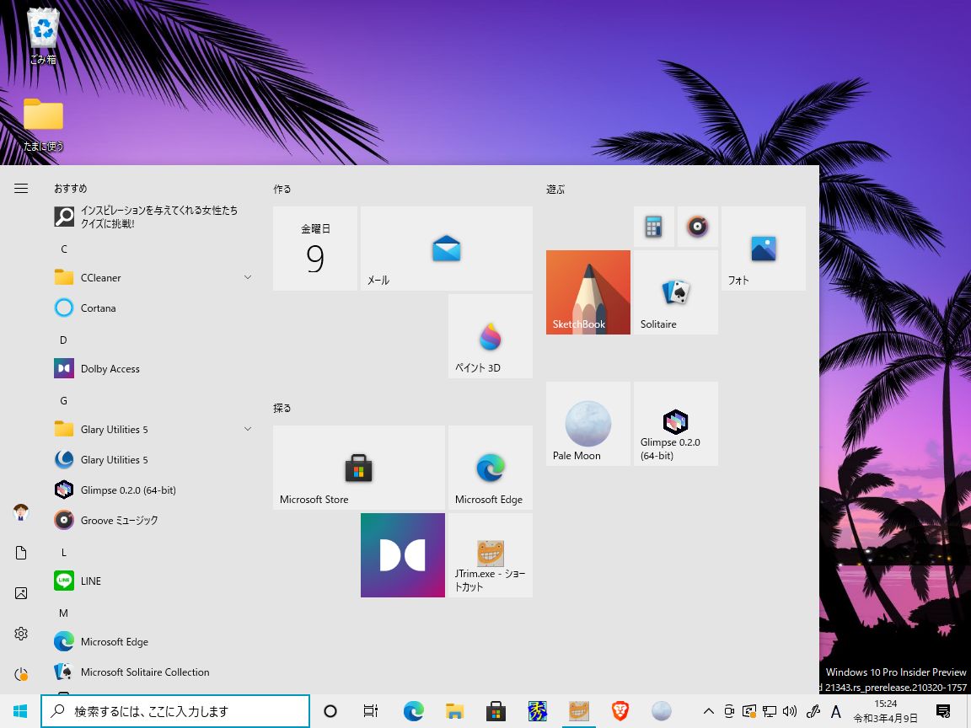Click the taskbar search input field
The width and height of the screenshot is (971, 728).
175,710
